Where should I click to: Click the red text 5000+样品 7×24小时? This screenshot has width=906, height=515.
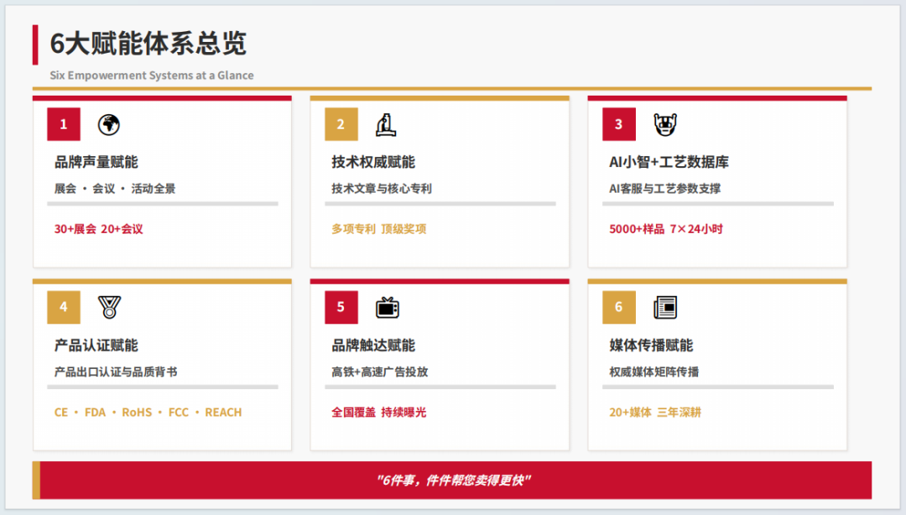pos(665,229)
